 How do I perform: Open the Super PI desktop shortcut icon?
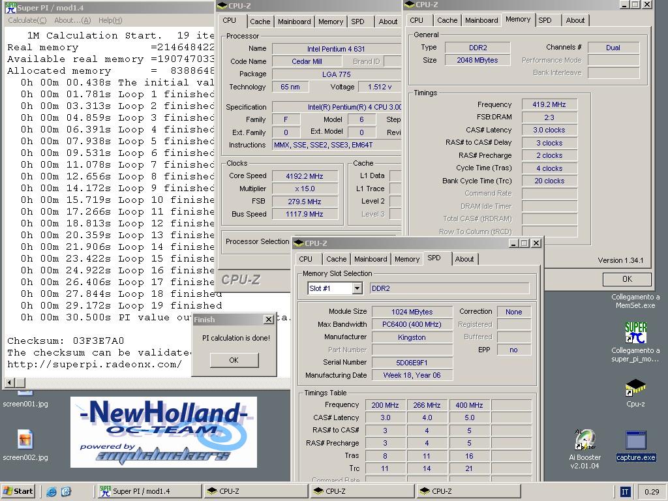coord(635,333)
